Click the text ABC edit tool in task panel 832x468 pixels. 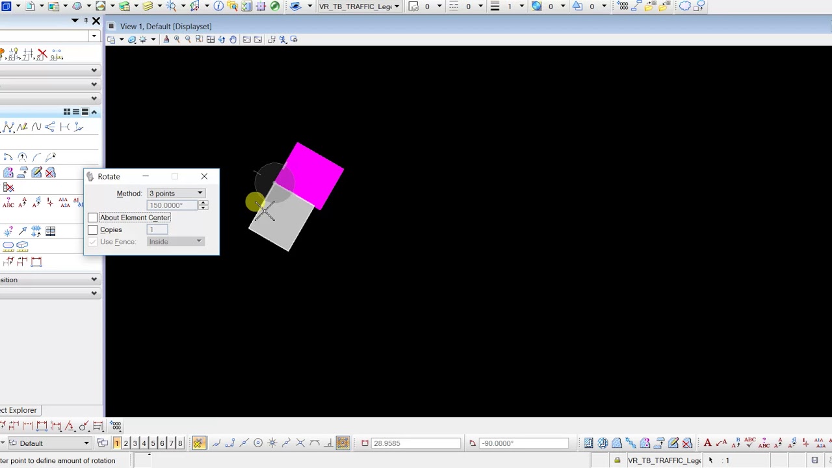point(8,203)
